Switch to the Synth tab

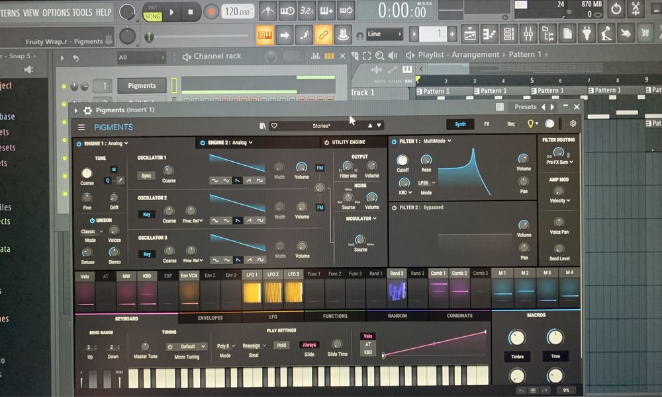(460, 124)
